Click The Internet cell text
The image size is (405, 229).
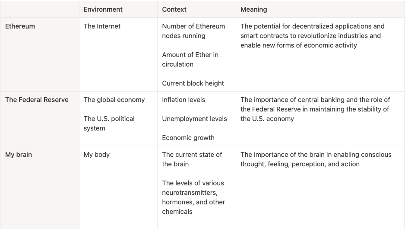(102, 26)
